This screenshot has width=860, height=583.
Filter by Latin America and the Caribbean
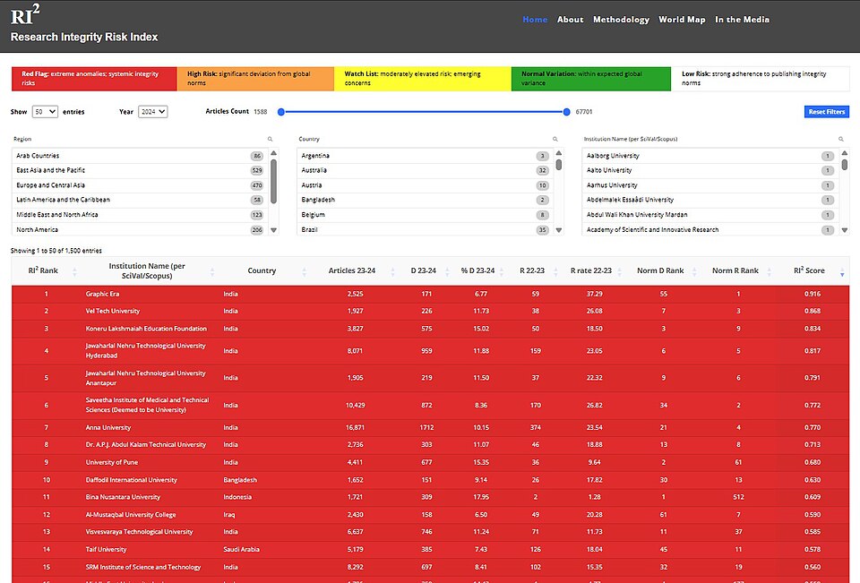click(x=140, y=201)
